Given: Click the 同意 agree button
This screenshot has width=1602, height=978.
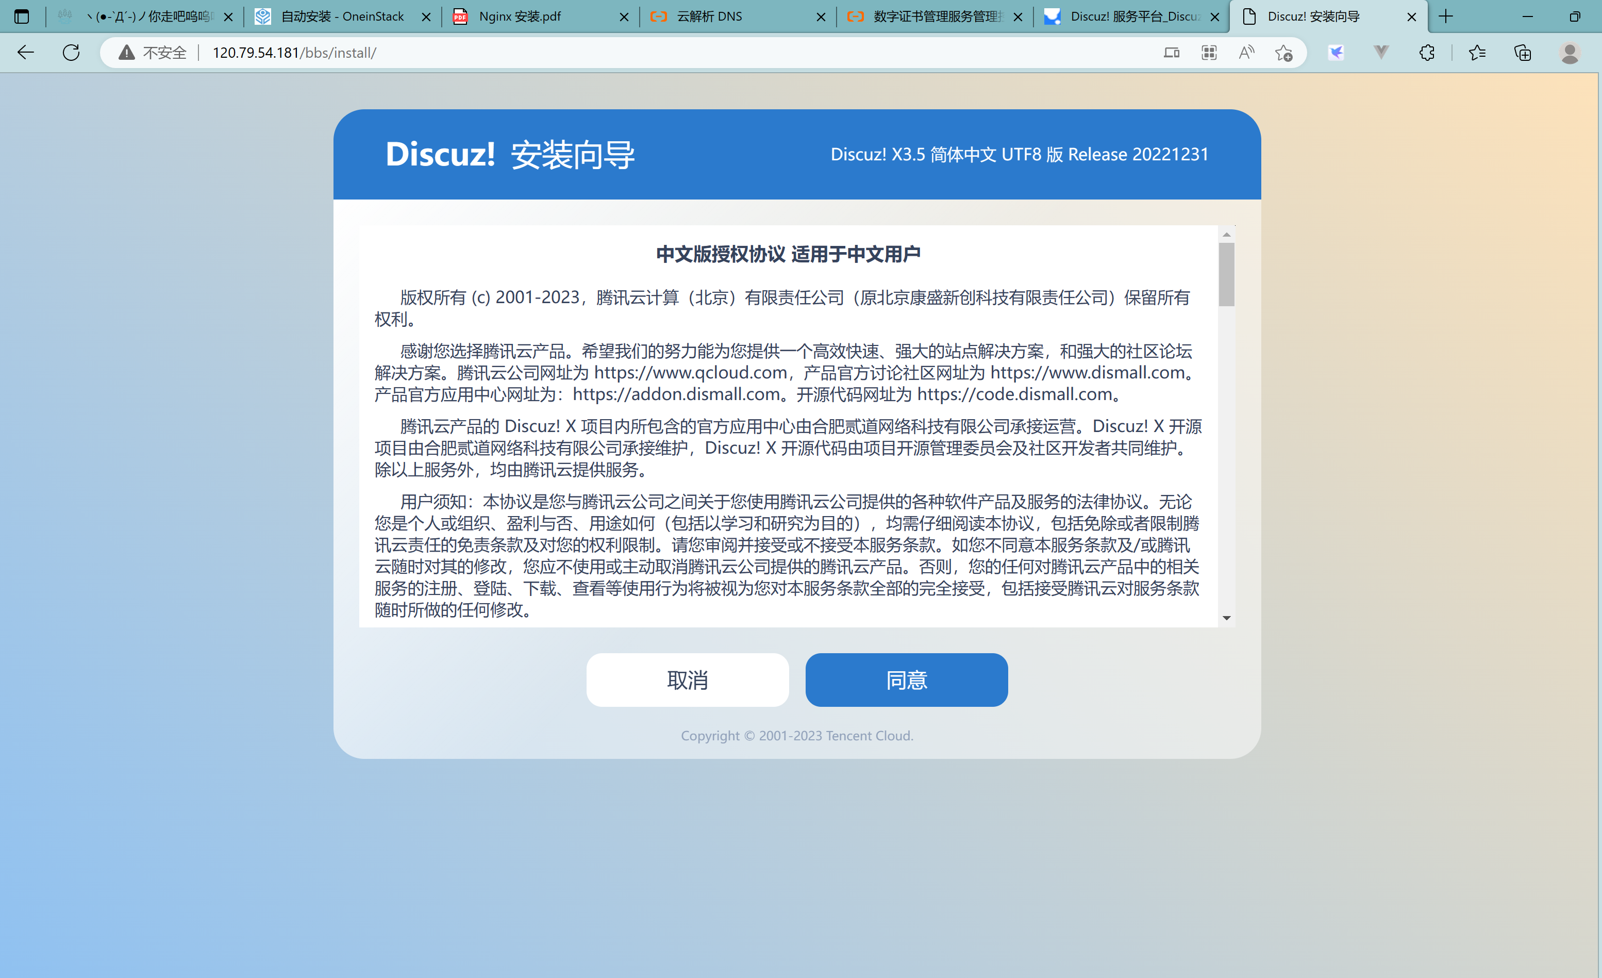Looking at the screenshot, I should point(906,679).
